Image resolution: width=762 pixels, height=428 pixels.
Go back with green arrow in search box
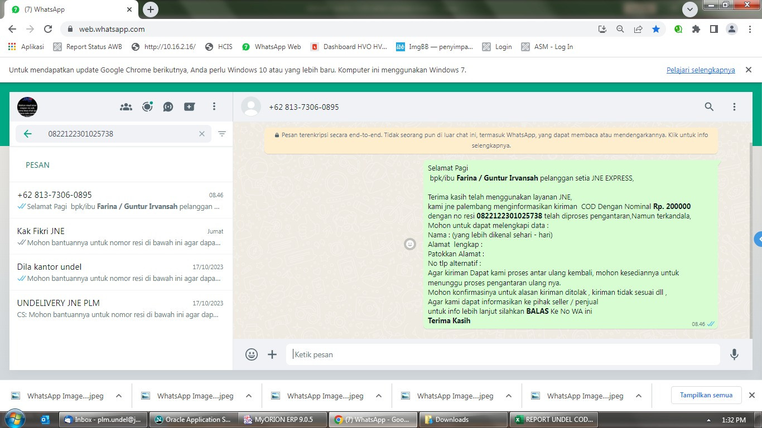[27, 134]
